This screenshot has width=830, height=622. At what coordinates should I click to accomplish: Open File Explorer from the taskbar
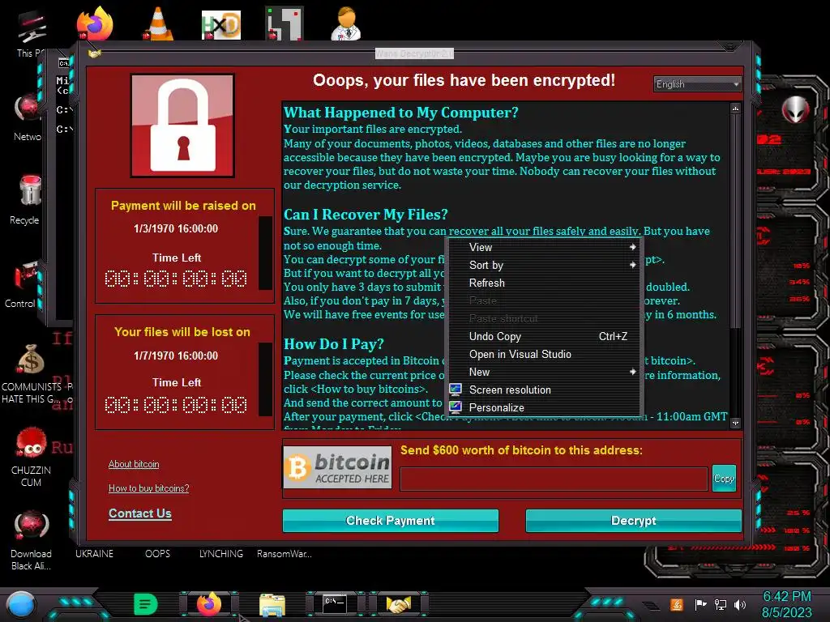[x=272, y=605]
